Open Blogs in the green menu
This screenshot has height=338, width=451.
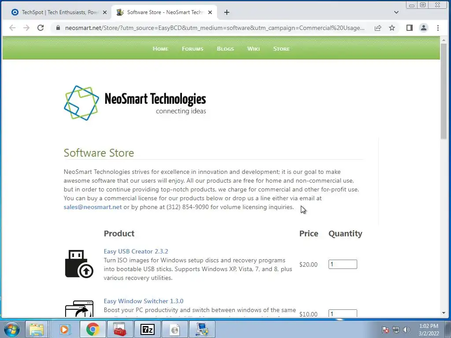click(225, 49)
